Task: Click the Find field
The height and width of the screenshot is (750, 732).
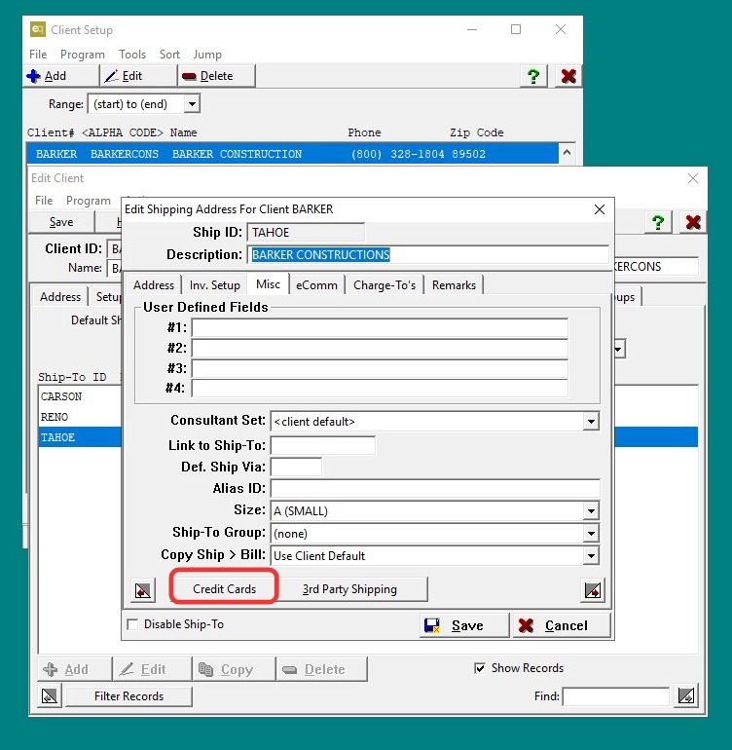Action: tap(616, 696)
